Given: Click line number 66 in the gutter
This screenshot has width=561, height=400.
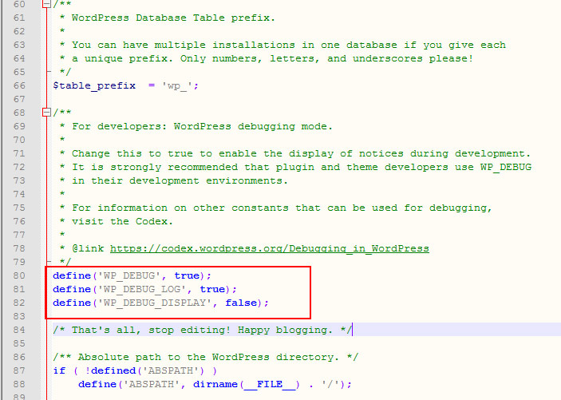Looking at the screenshot, I should 19,85.
